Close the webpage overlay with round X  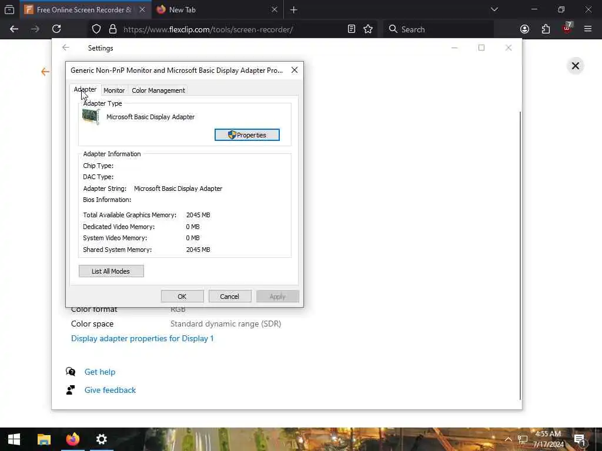point(575,66)
